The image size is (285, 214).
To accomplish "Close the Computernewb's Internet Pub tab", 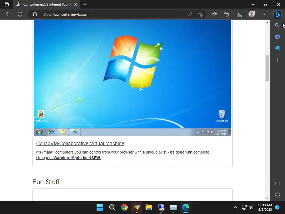I will pyautogui.click(x=76, y=4).
